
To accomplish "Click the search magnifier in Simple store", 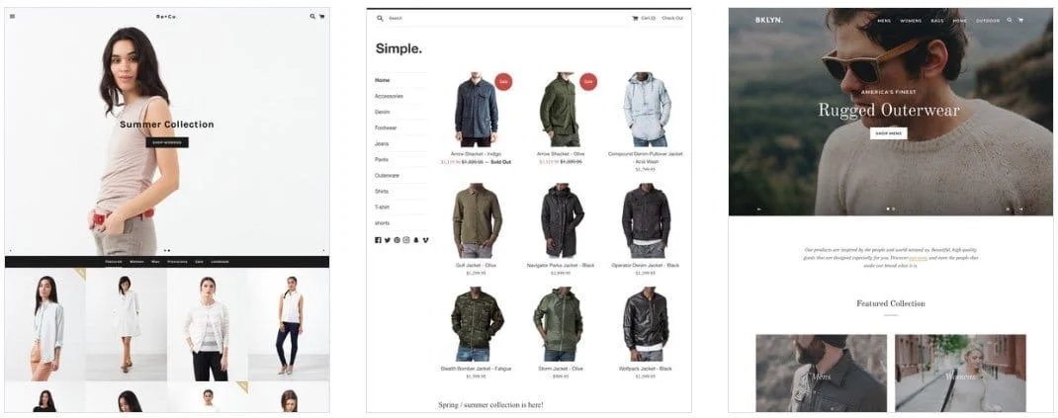I will click(380, 18).
